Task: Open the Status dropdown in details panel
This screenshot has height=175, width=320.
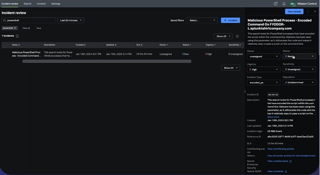Action: [x=299, y=56]
